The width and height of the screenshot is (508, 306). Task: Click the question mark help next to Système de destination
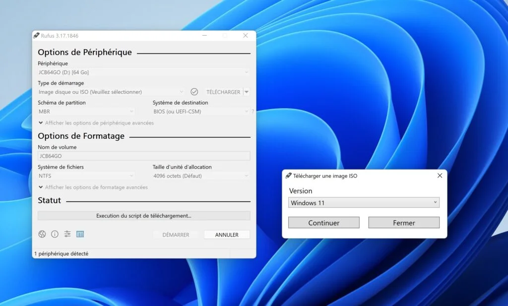pyautogui.click(x=253, y=112)
